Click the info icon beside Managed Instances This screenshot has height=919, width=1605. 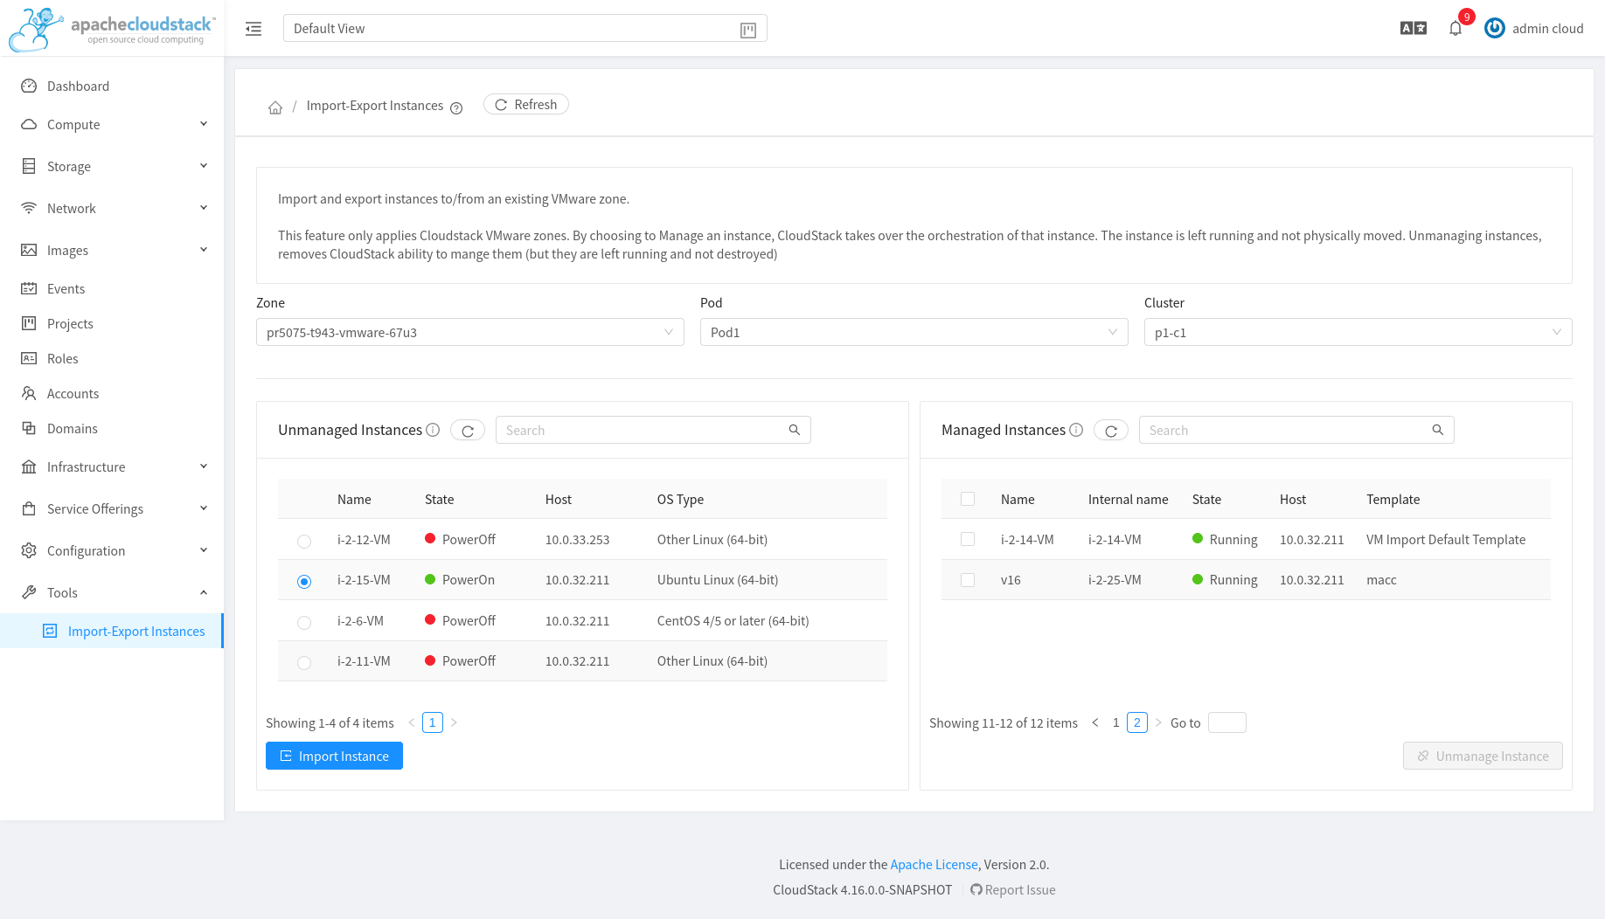tap(1076, 430)
